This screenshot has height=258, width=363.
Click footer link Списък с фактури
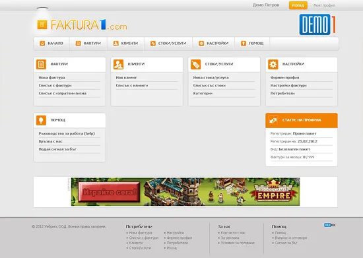[144, 238]
